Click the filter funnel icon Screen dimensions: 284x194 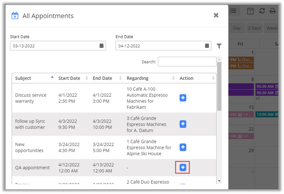point(219,46)
